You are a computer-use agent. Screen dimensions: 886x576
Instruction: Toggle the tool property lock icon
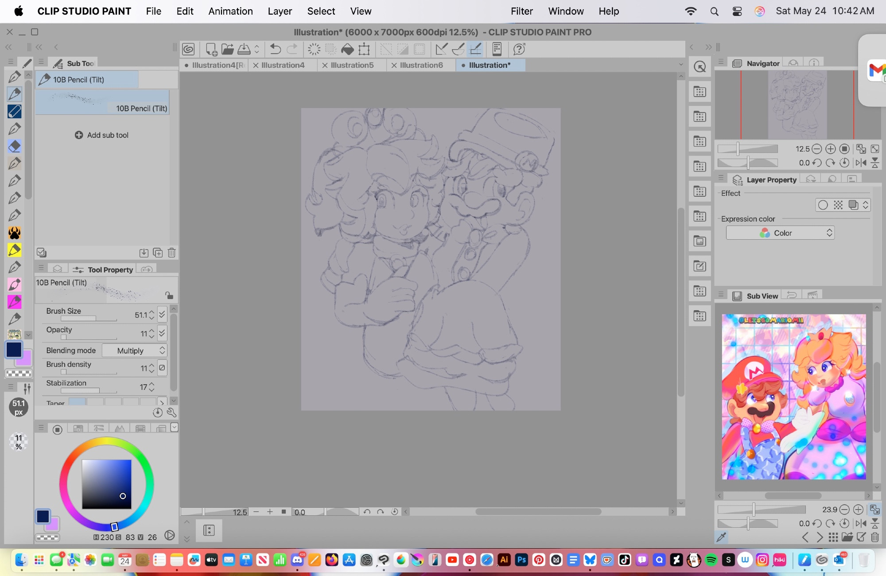(169, 295)
